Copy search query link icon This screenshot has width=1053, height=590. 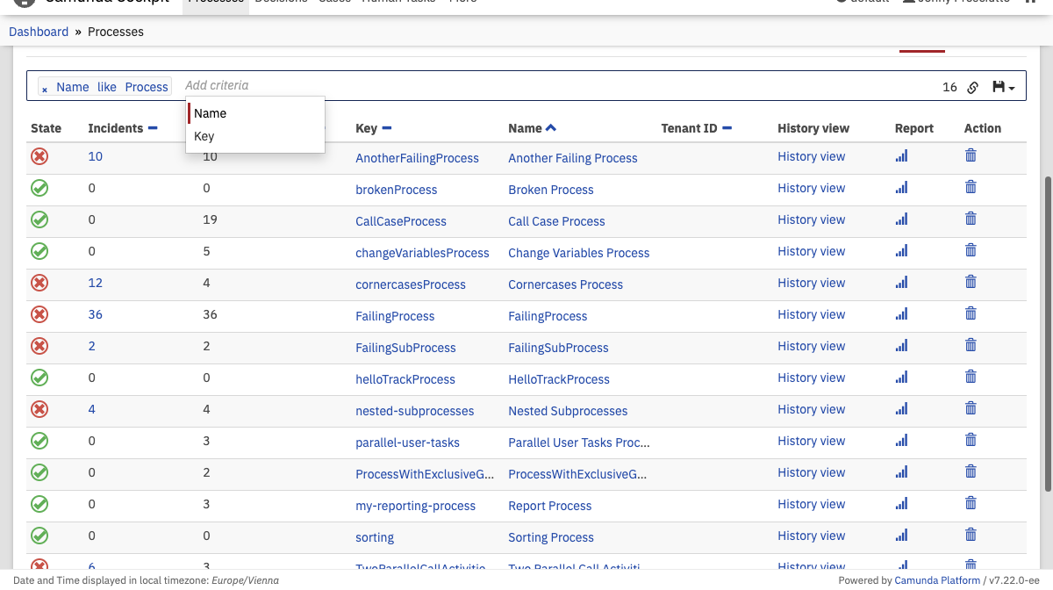(x=972, y=87)
